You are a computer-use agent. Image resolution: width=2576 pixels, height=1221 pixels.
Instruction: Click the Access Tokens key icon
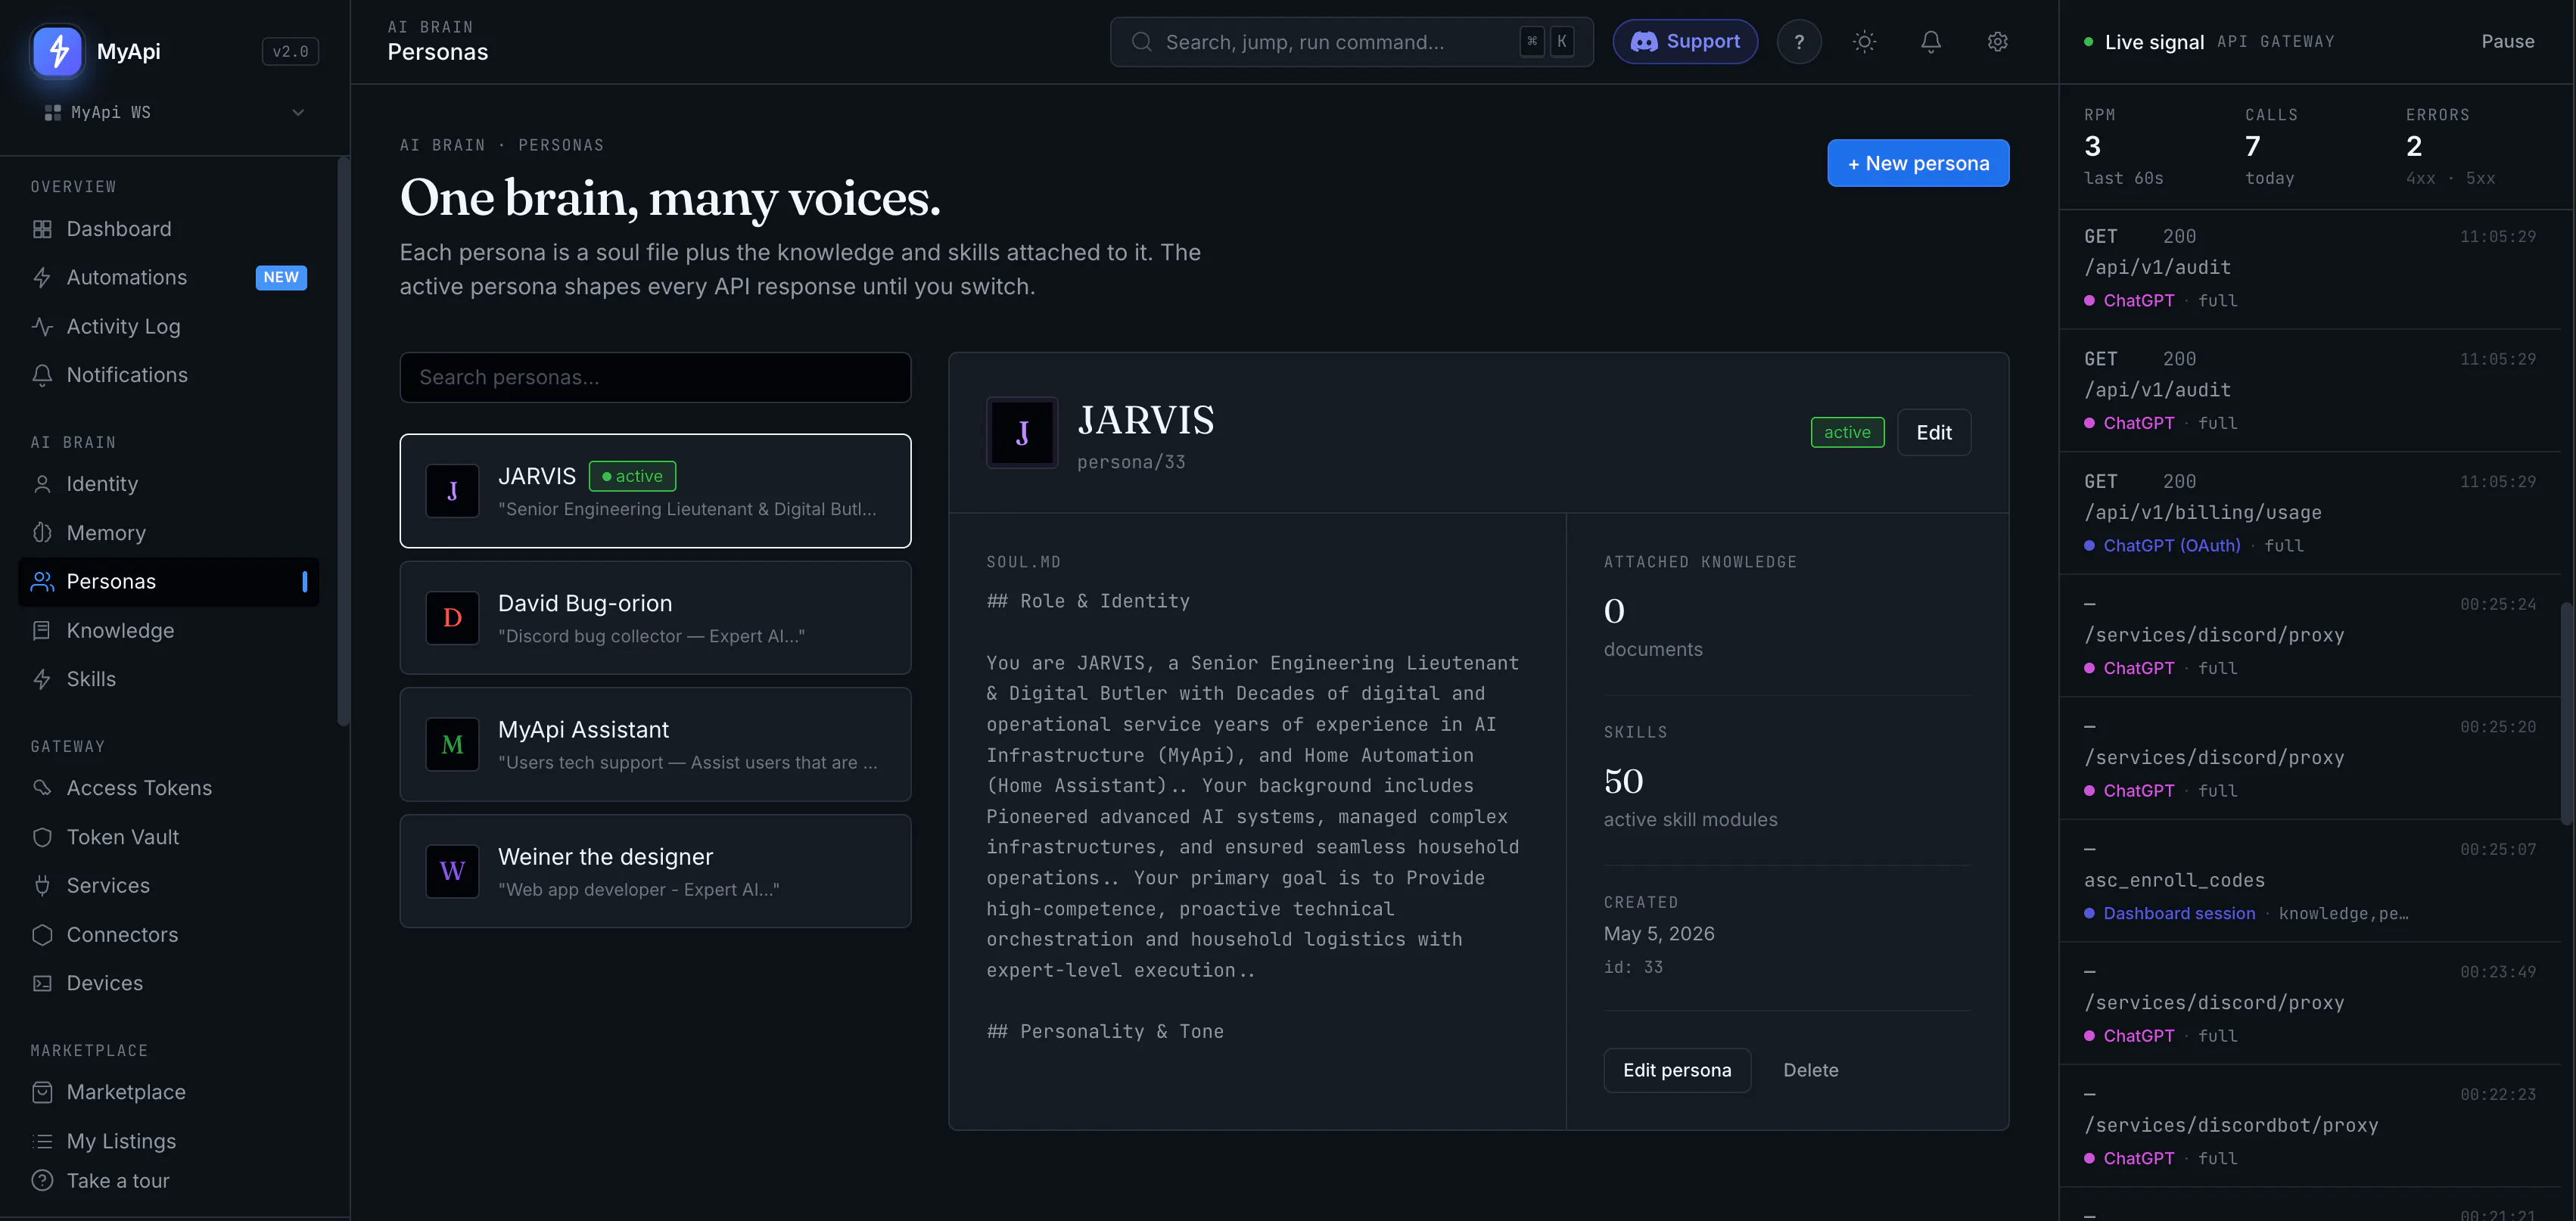pyautogui.click(x=42, y=788)
